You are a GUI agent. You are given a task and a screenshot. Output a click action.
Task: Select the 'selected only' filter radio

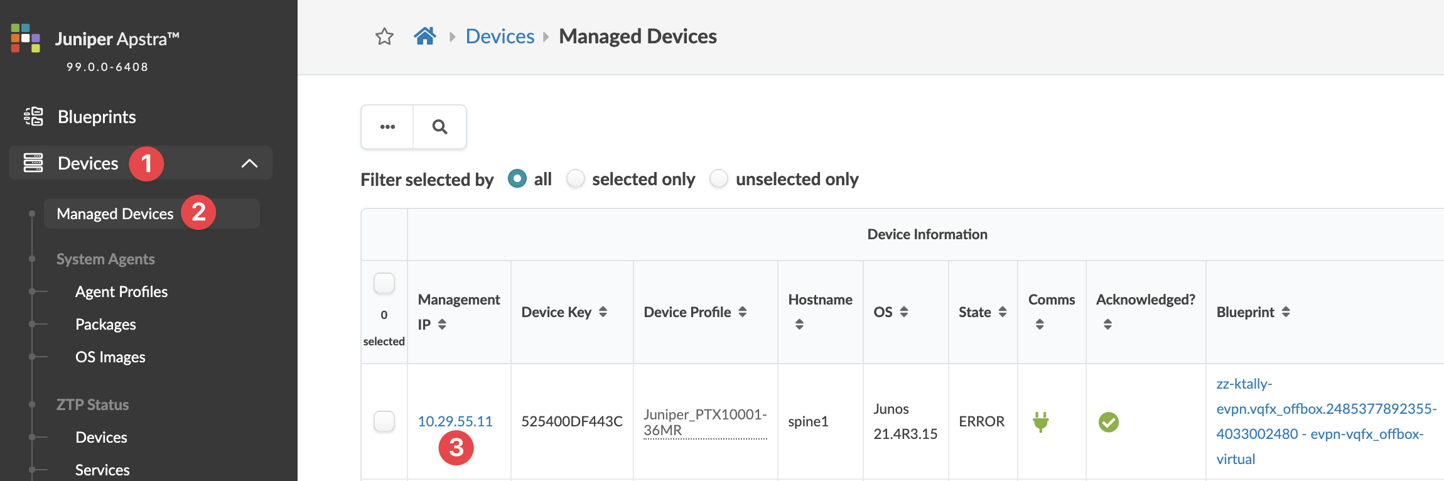576,179
